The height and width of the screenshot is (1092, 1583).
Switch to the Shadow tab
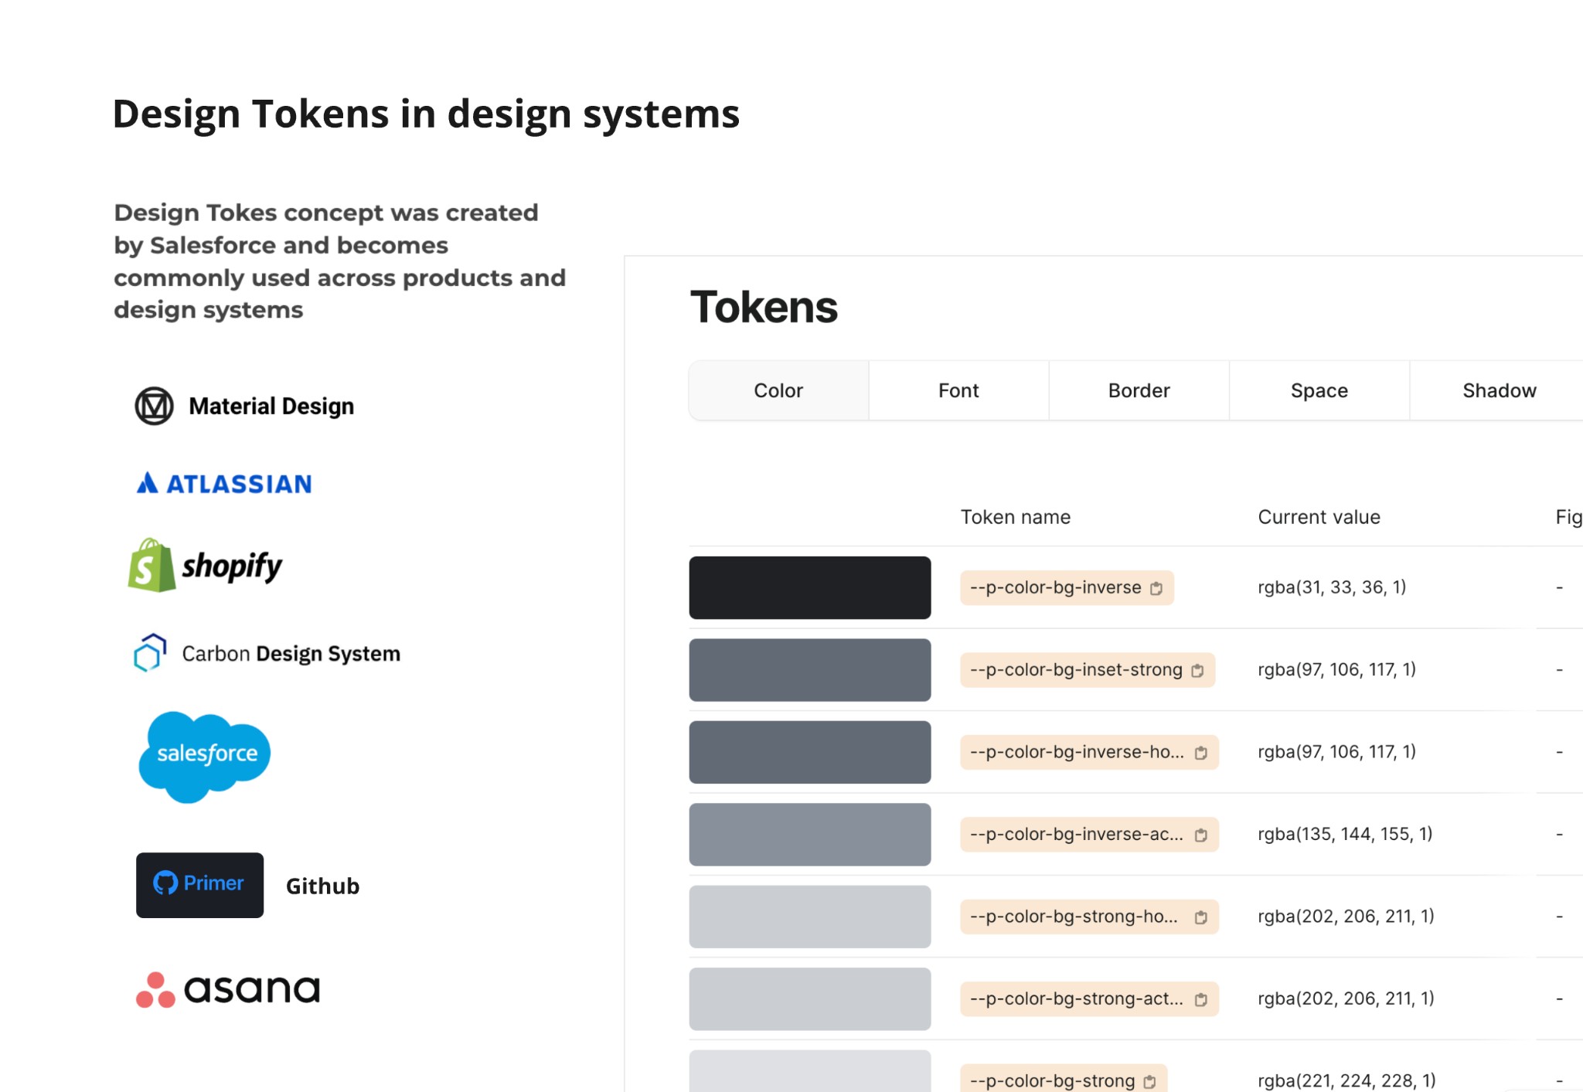coord(1499,390)
